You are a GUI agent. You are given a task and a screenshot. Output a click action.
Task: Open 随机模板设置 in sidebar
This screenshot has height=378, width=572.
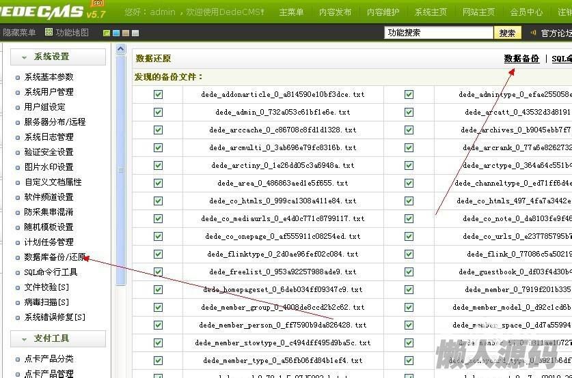tap(49, 227)
